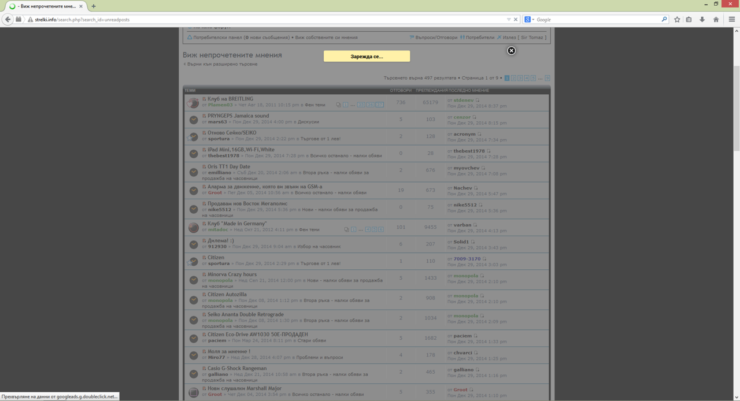The width and height of the screenshot is (740, 401).
Task: Open topic 'Seiko Ananta Double Retrograde'
Action: [x=246, y=314]
